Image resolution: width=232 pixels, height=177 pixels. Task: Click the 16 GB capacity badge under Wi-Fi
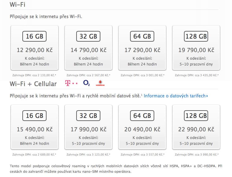[34, 36]
